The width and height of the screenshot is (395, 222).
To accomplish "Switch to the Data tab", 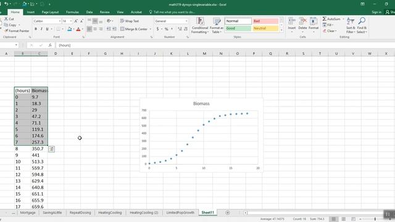I will (x=89, y=12).
